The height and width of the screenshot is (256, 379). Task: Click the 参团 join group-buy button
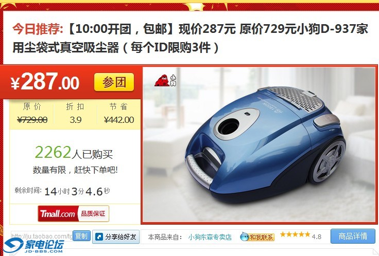pos(114,82)
